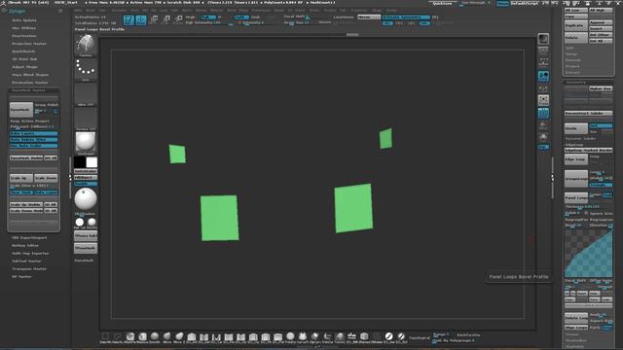Expand the Transpose Master submenu

coord(28,268)
